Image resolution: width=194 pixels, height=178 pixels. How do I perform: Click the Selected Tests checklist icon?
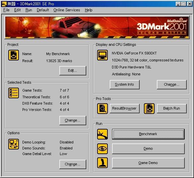(x=14, y=93)
